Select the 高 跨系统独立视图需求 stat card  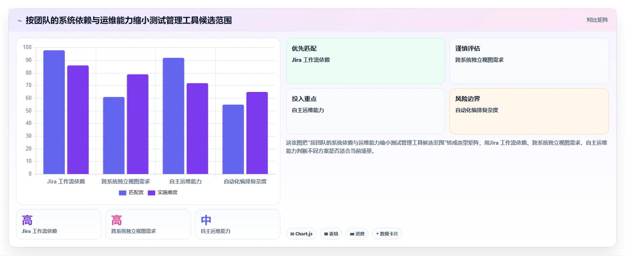pos(148,224)
